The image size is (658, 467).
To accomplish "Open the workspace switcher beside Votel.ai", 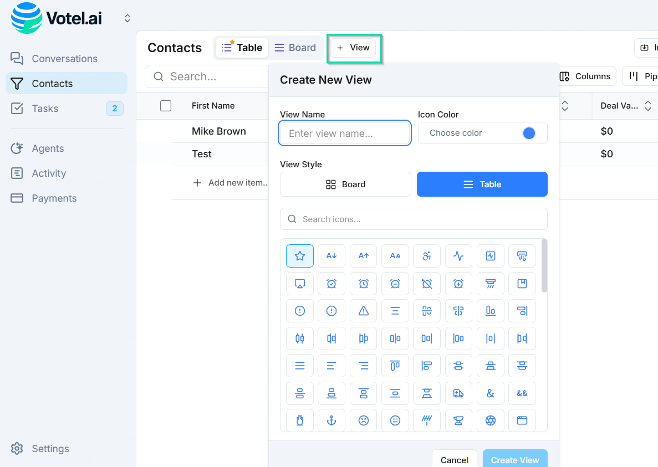I will [x=127, y=18].
